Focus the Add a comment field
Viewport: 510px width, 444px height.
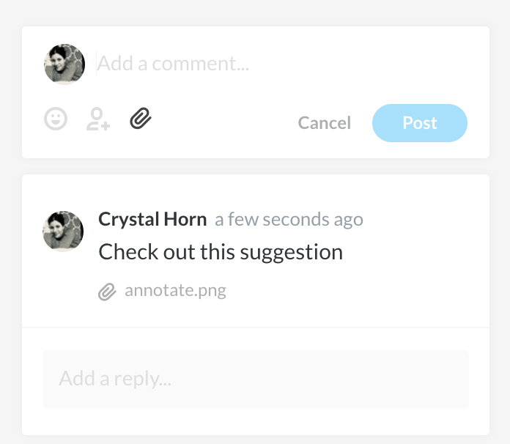click(278, 64)
